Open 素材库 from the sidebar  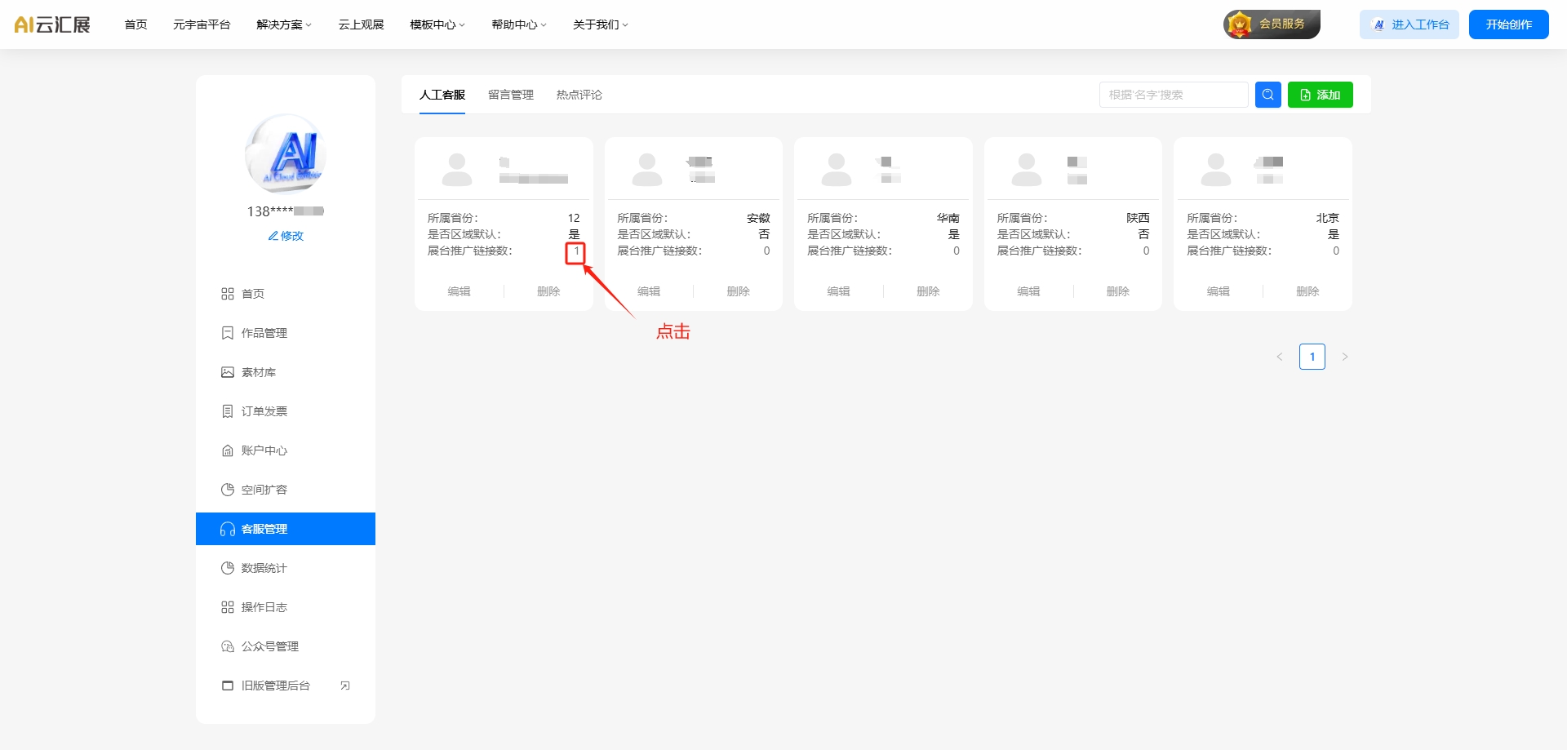(258, 372)
